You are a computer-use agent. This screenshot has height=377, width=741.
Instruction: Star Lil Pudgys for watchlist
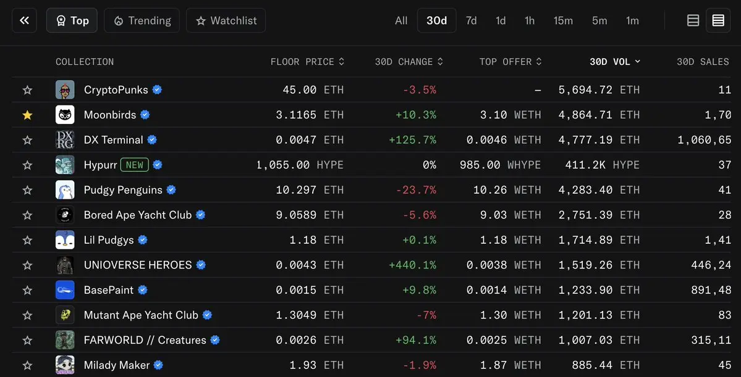pos(27,239)
